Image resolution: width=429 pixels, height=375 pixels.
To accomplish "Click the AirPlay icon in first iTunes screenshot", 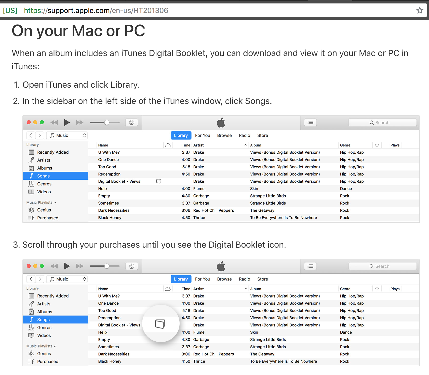I will tap(132, 123).
